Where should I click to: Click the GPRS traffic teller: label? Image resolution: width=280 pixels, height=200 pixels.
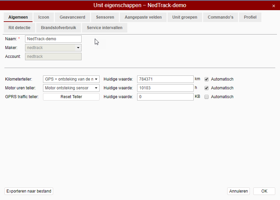pos(22,97)
